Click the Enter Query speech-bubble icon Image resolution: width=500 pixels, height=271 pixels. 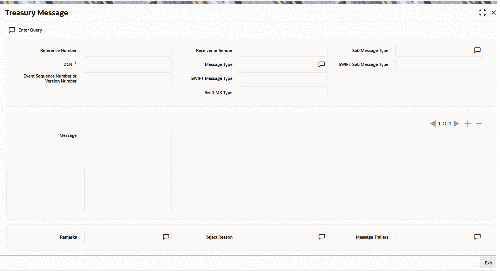(12, 30)
